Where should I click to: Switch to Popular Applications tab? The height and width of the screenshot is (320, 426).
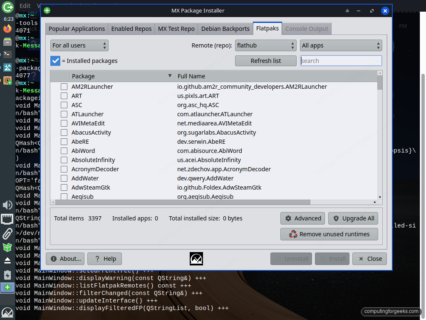(77, 29)
